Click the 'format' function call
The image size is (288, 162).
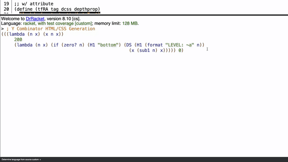(x=155, y=45)
